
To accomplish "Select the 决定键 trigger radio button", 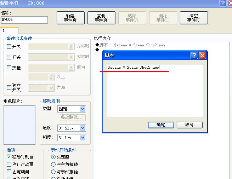I will [53, 157].
